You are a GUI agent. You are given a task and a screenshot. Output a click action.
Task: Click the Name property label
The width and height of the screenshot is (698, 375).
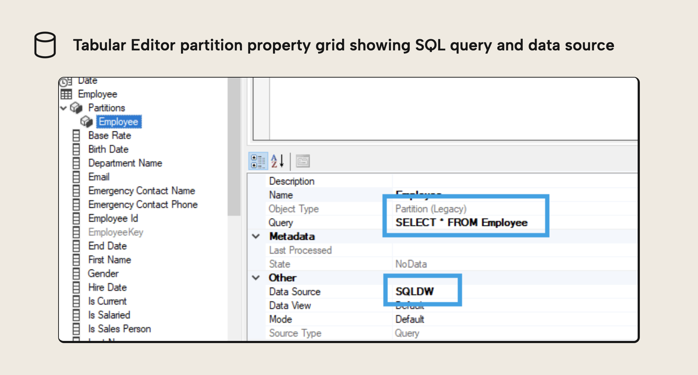pyautogui.click(x=281, y=195)
